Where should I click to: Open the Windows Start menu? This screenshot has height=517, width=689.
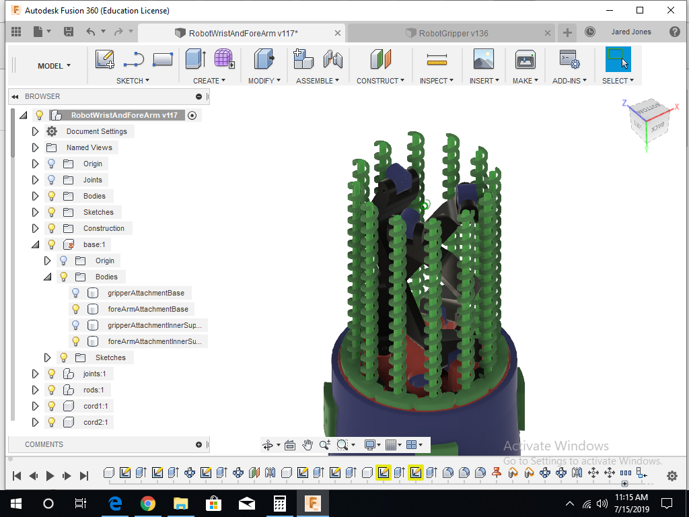point(16,504)
